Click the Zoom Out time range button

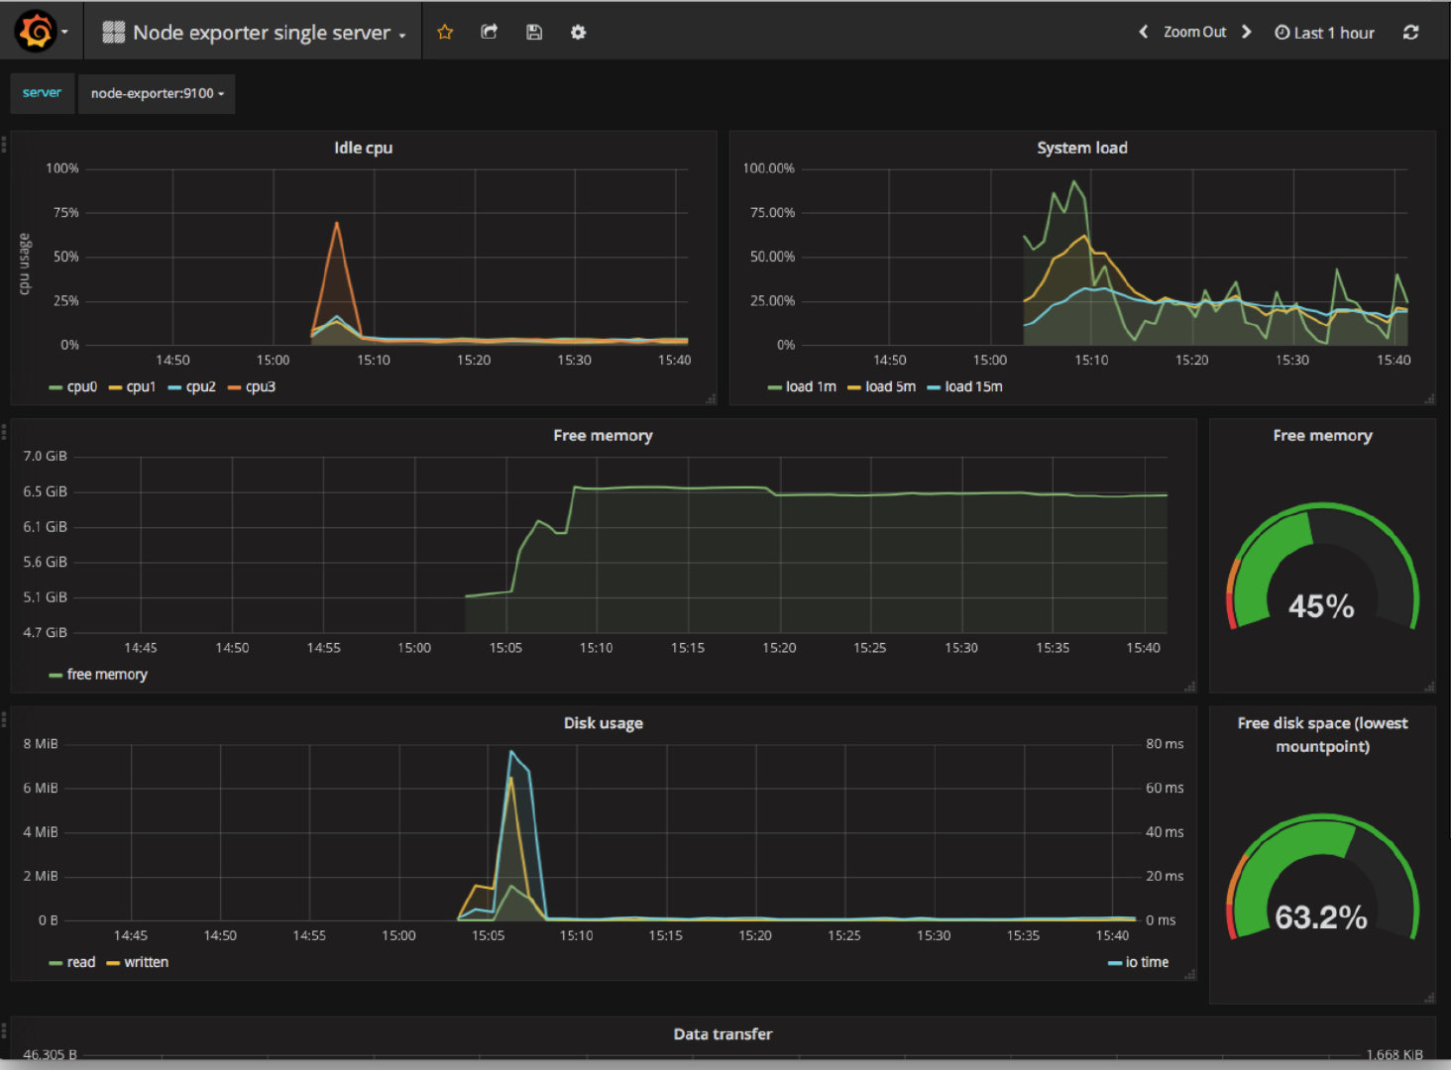1194,32
